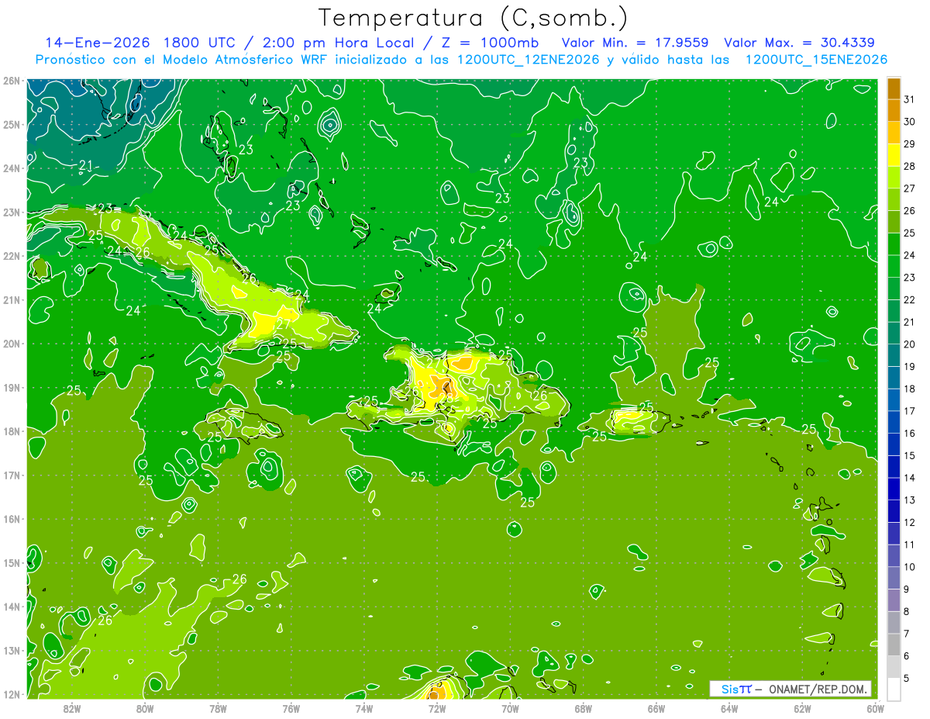Click the brown-orange legend swatch above 31

click(894, 89)
